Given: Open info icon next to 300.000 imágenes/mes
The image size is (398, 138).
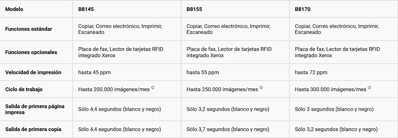Looking at the screenshot, I should click(369, 88).
